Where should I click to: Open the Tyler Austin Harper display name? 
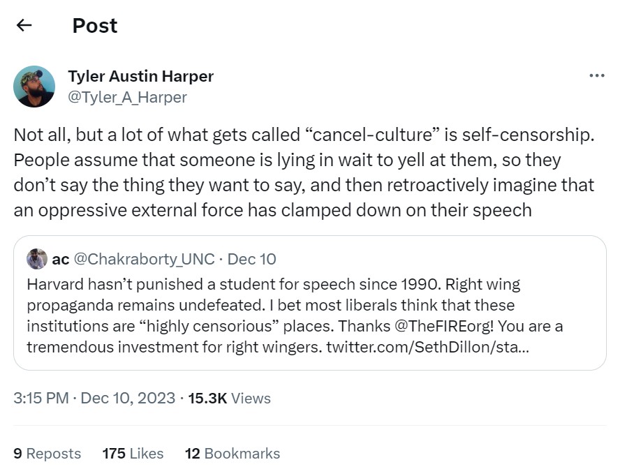(140, 76)
